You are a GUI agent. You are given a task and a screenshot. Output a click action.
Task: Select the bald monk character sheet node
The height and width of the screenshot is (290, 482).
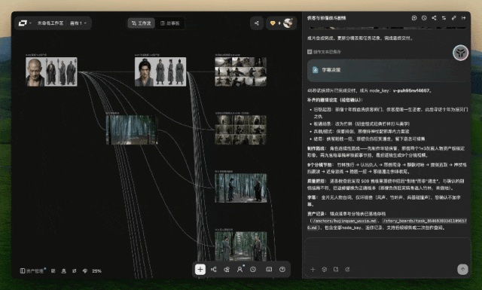tap(51, 72)
